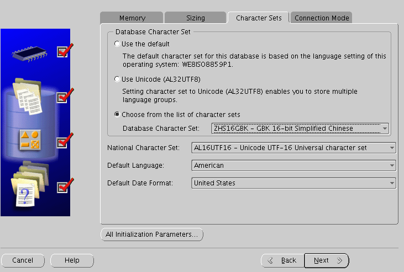
Task: Proceed with the Next button
Action: [327, 260]
